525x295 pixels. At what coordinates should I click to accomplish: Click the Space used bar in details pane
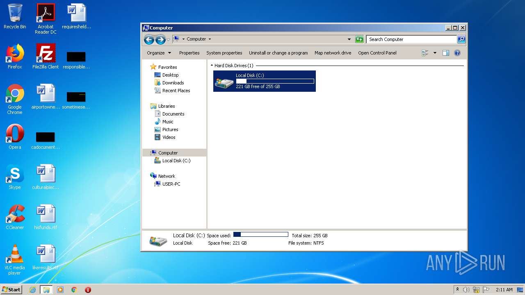point(261,235)
